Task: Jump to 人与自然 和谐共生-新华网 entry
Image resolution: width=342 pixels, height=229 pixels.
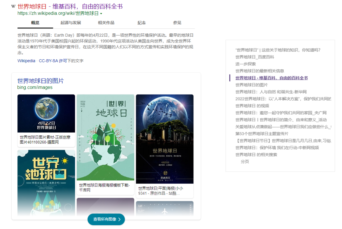Action: [x=271, y=92]
